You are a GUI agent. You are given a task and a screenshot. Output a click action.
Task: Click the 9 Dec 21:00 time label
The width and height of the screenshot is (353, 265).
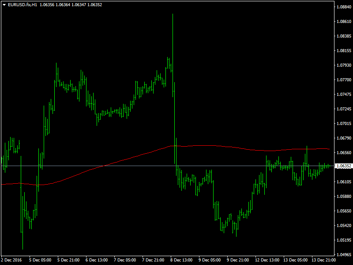pyautogui.click(x=238, y=260)
